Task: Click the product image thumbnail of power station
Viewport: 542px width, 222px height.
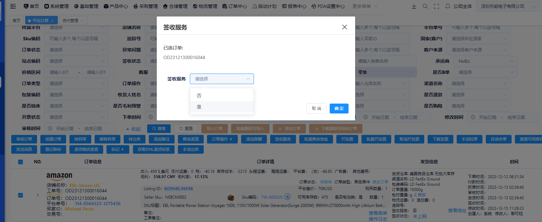Action: (231, 197)
